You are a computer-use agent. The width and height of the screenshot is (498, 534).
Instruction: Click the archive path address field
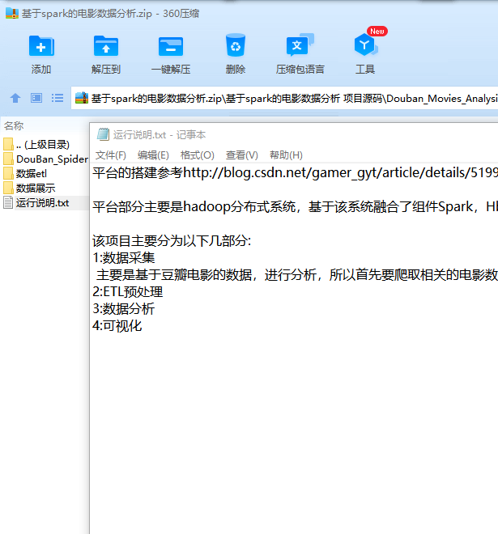(284, 98)
